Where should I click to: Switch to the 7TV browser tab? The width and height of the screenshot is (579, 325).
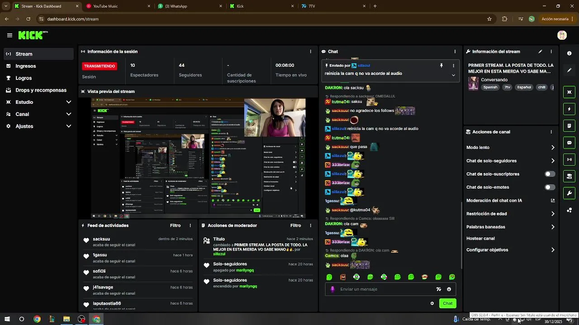pos(332,6)
